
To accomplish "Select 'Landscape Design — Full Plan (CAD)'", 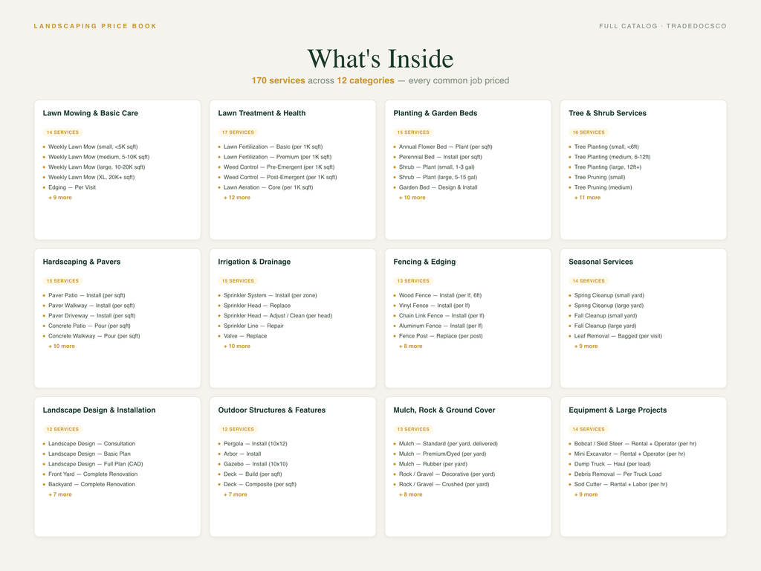I will (96, 464).
